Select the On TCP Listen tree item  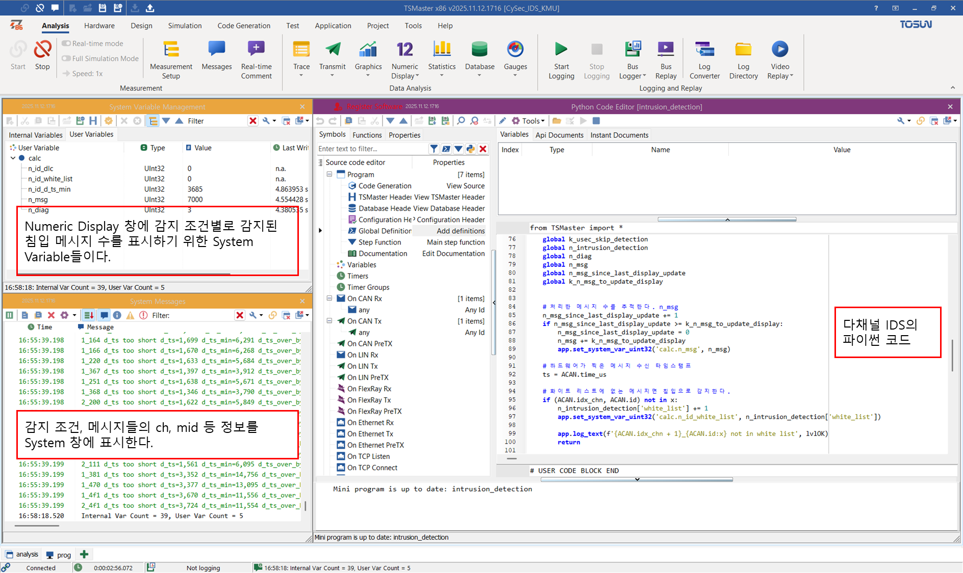pyautogui.click(x=368, y=456)
